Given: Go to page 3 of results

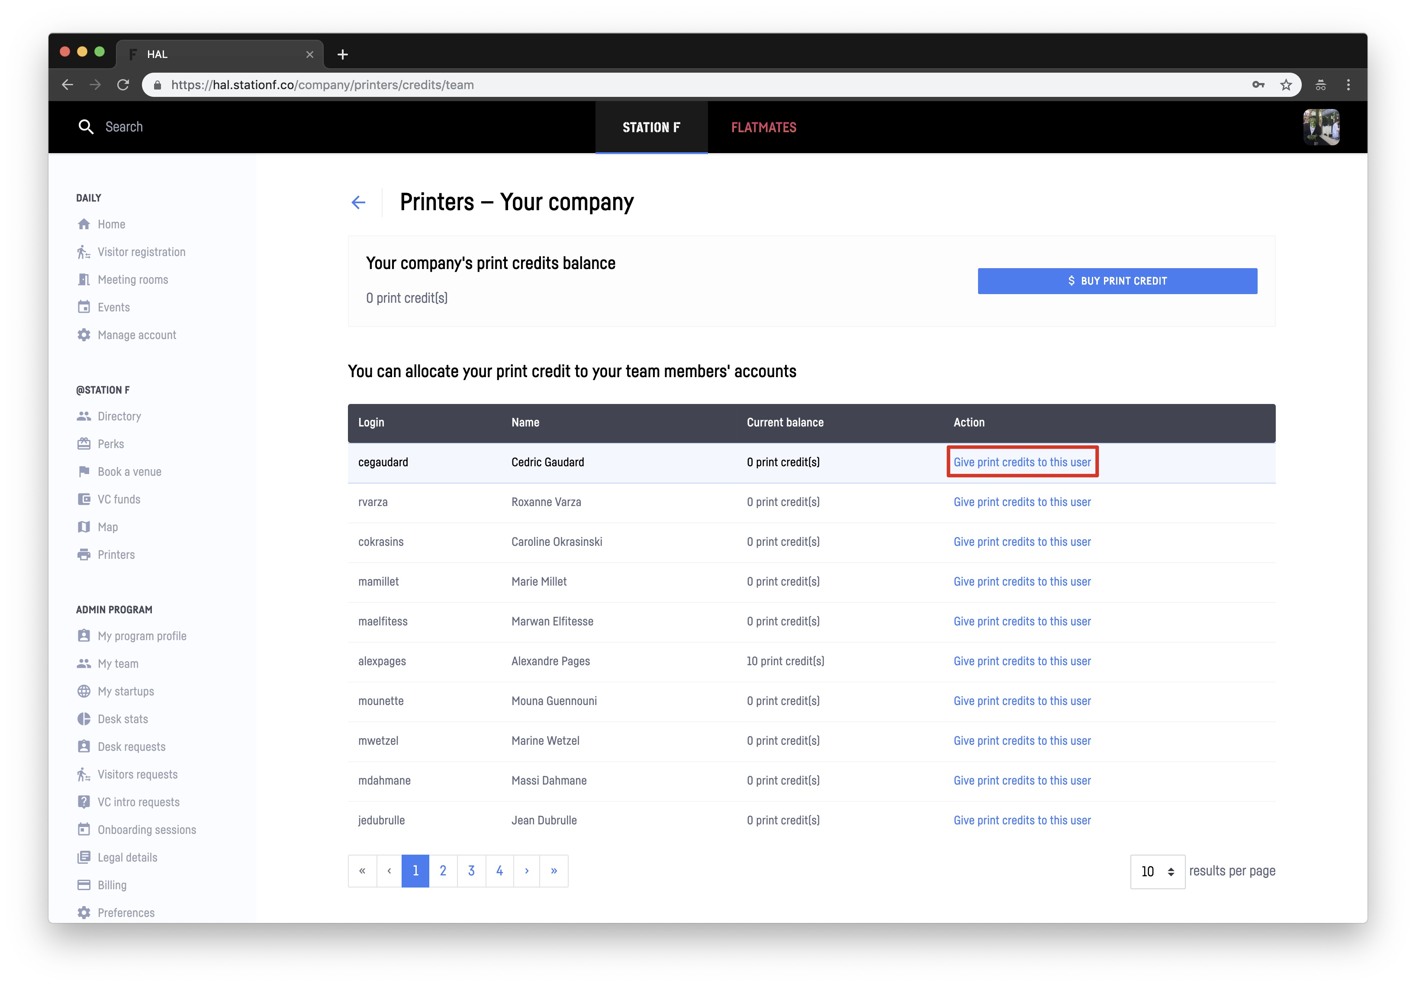Looking at the screenshot, I should click(471, 871).
